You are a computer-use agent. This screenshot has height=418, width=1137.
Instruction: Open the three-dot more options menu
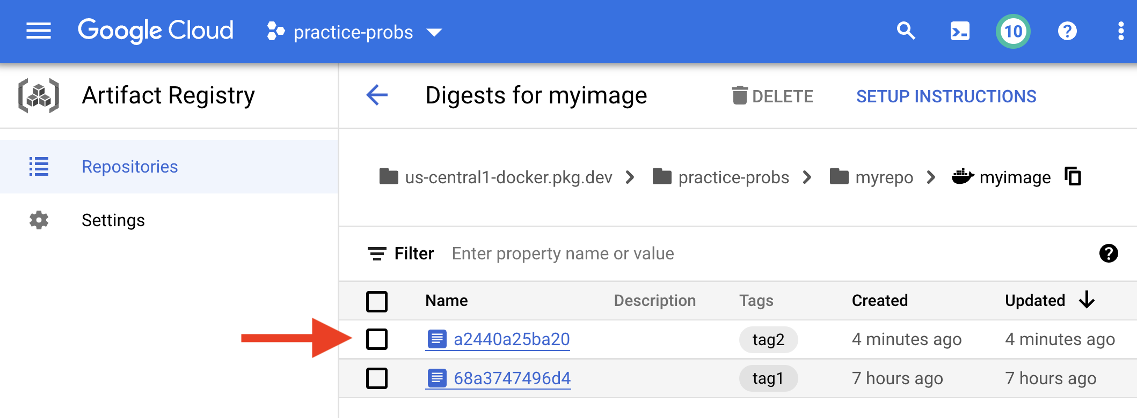[x=1121, y=31]
